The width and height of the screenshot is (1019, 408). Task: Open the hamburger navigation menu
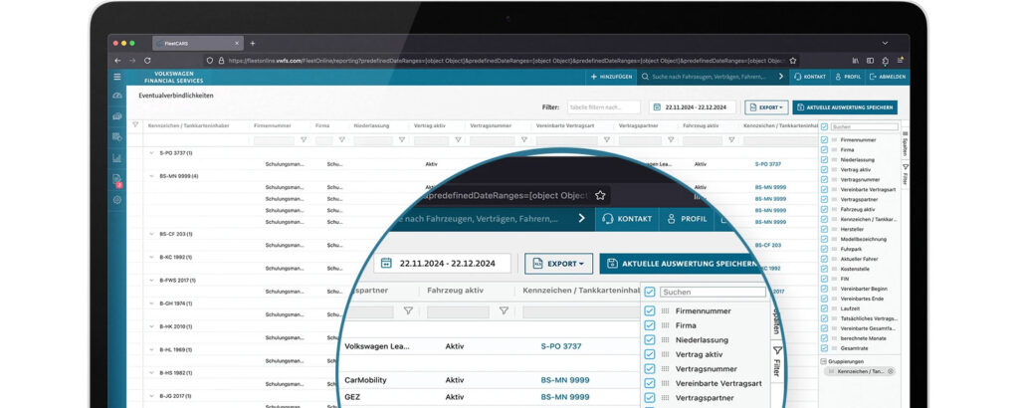coord(117,77)
